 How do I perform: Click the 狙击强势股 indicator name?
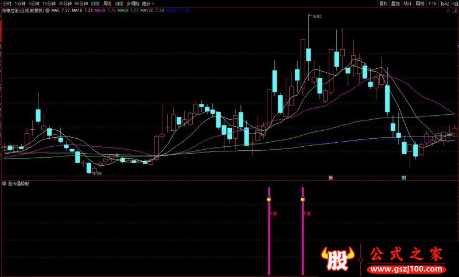pos(18,184)
